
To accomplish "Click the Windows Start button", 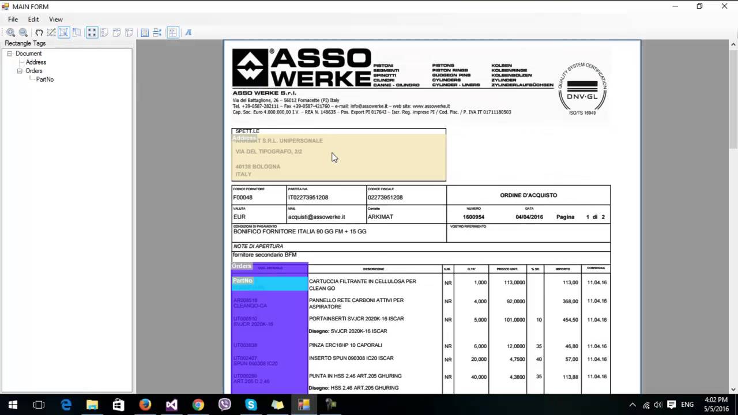I will [x=13, y=405].
